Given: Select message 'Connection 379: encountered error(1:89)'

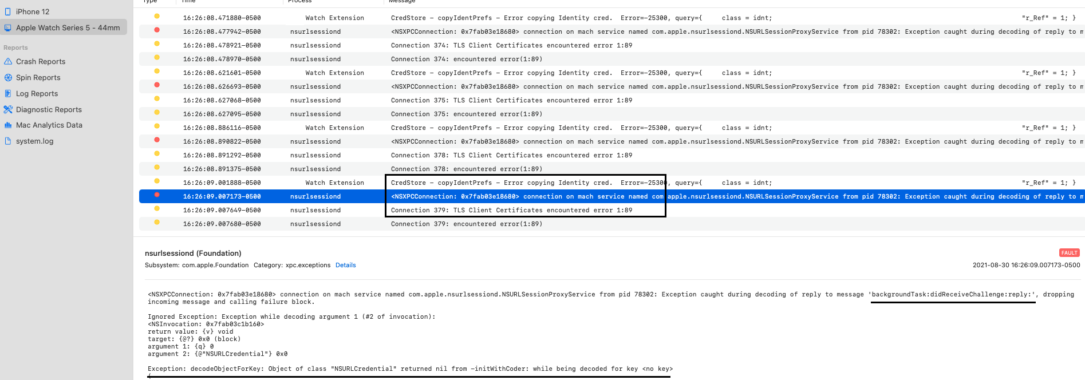Looking at the screenshot, I should click(x=467, y=224).
